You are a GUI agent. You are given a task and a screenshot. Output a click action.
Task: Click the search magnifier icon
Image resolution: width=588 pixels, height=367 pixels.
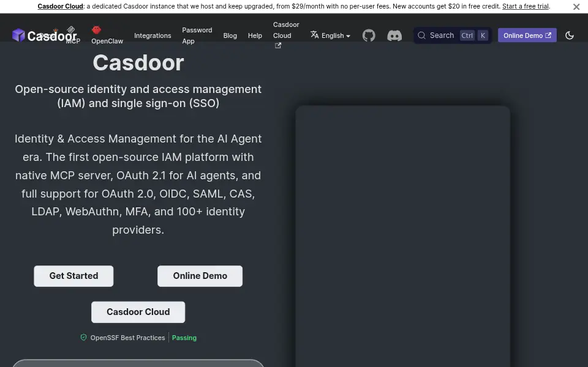pos(421,35)
